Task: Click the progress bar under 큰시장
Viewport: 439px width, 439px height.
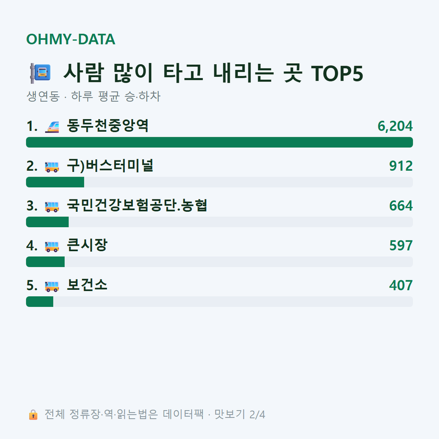Action: pos(219,262)
